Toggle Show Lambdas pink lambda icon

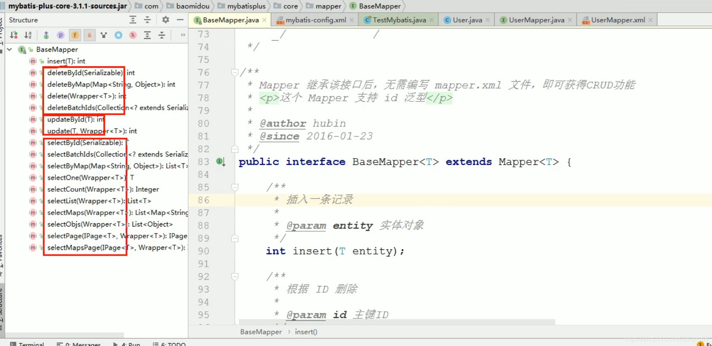click(133, 35)
